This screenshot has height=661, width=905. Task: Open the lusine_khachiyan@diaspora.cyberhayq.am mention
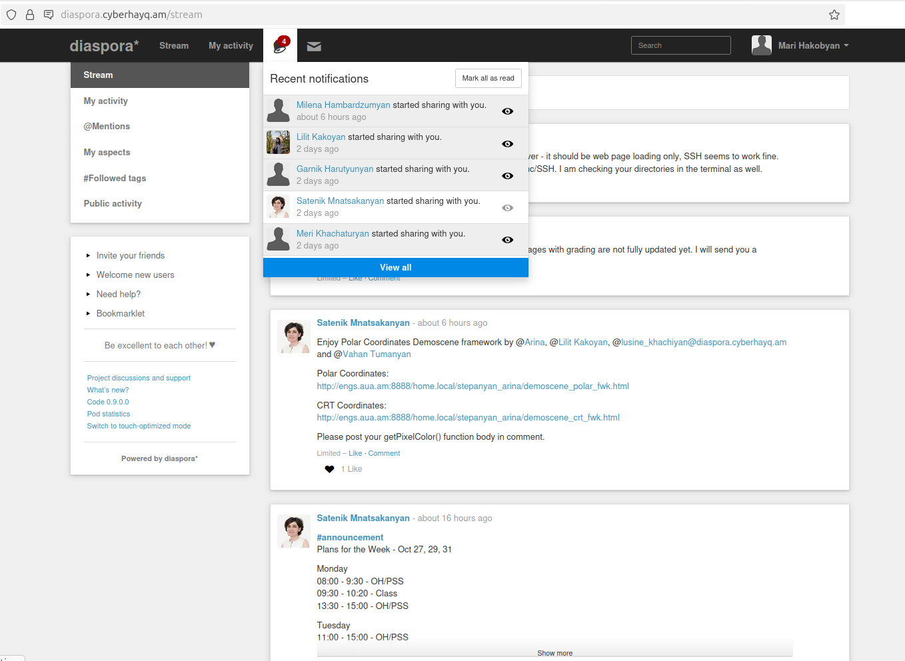[x=704, y=342]
